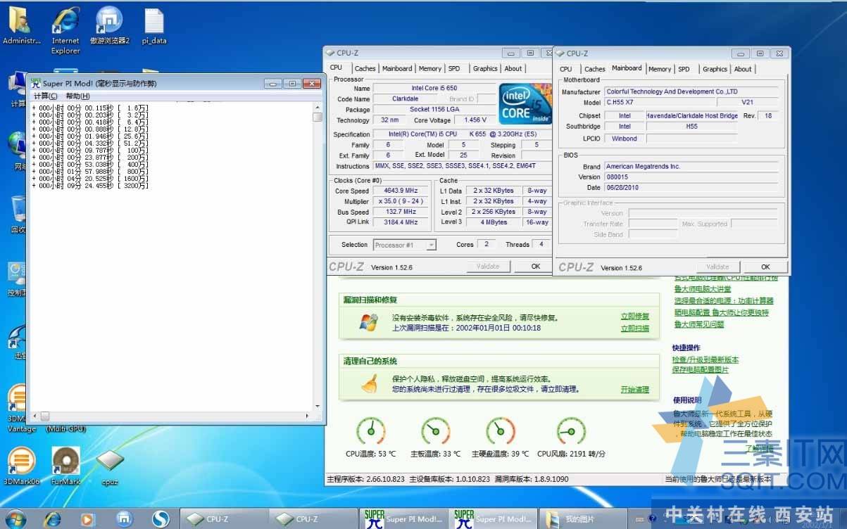
Task: Select Graphics tab in right CPU-Z window
Action: pyautogui.click(x=715, y=69)
